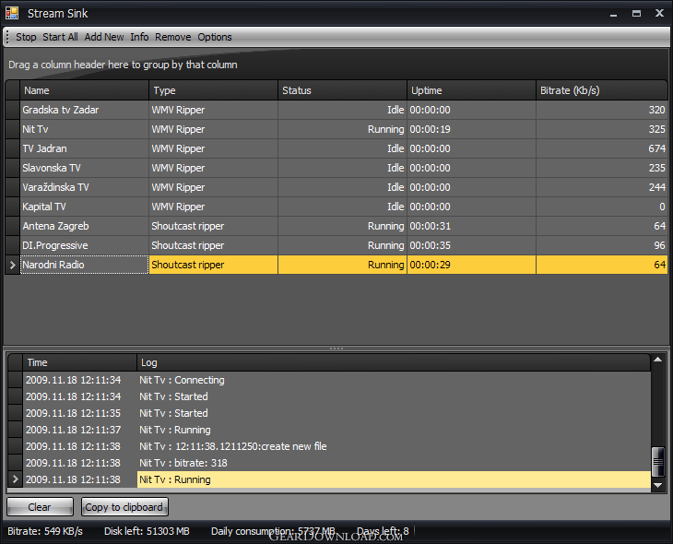Click the Clear log button

point(40,507)
